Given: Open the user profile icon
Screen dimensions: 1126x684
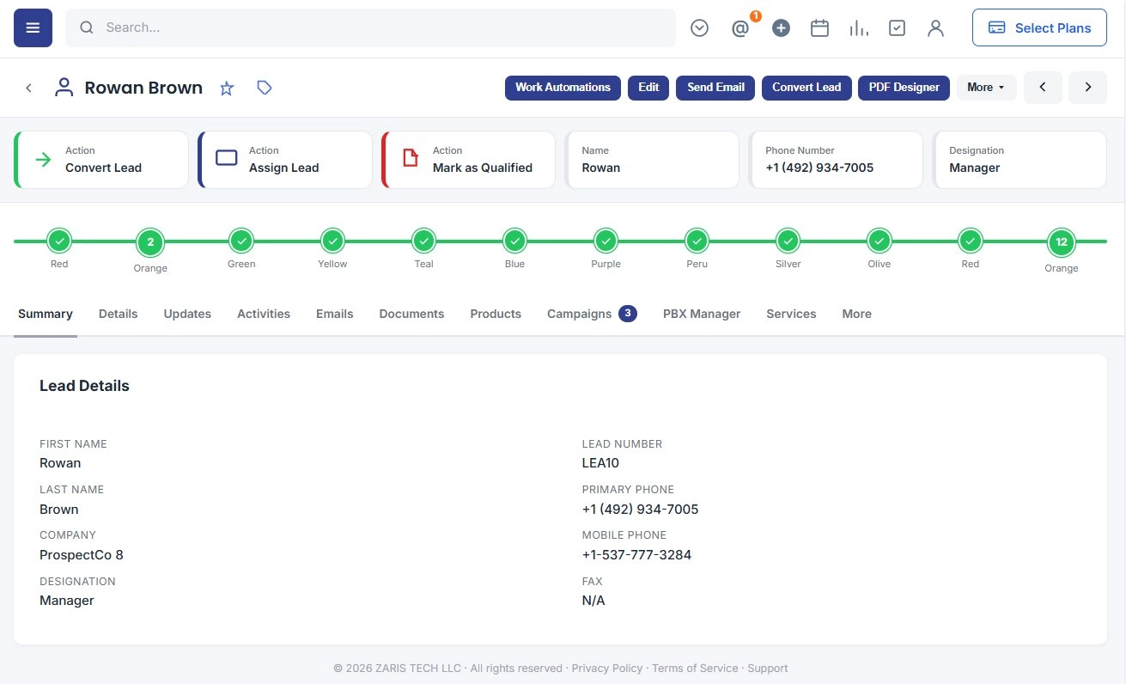Looking at the screenshot, I should pos(935,28).
